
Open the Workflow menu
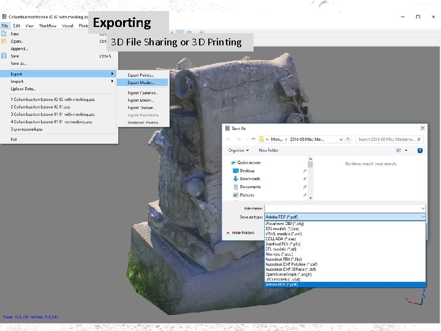click(48, 26)
